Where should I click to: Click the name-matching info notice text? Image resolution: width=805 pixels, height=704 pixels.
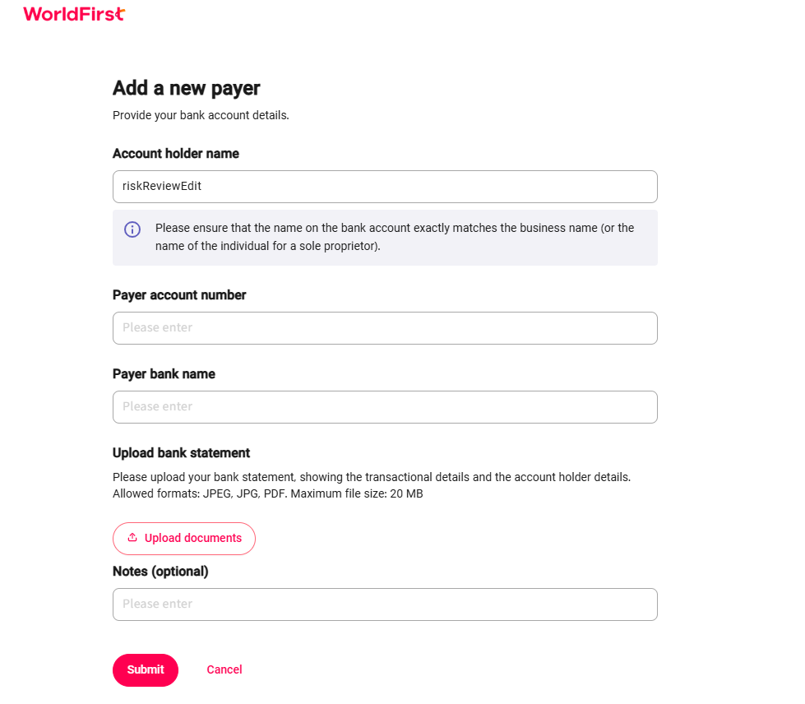coord(395,237)
